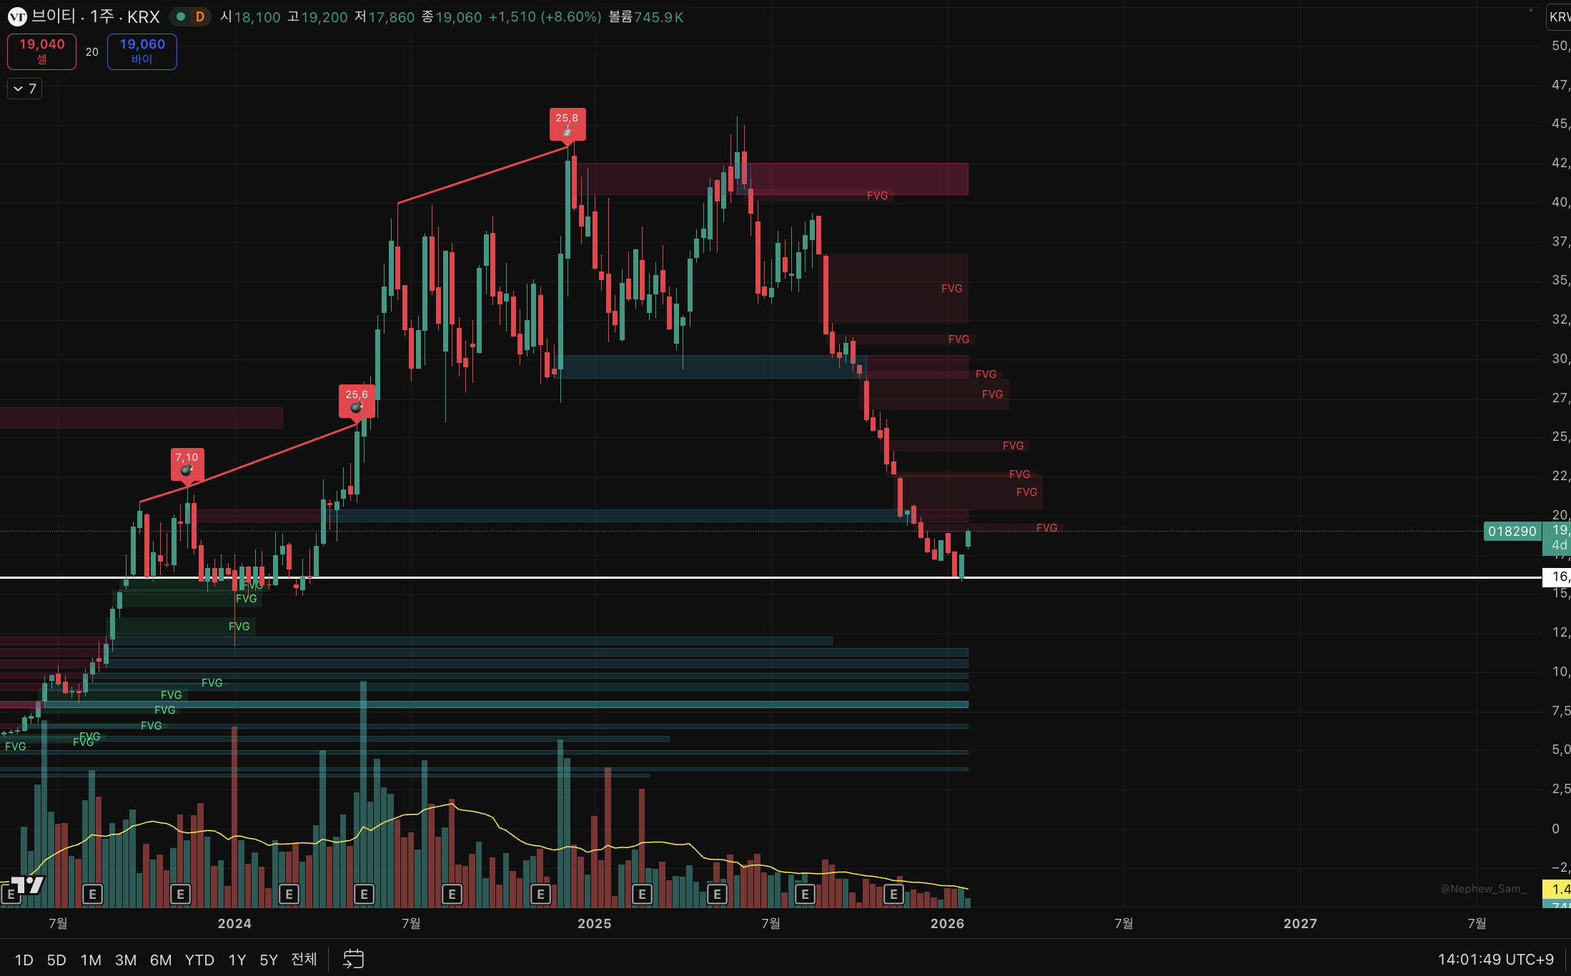Open the go-to-date calendar icon
The height and width of the screenshot is (976, 1571).
[x=353, y=959]
